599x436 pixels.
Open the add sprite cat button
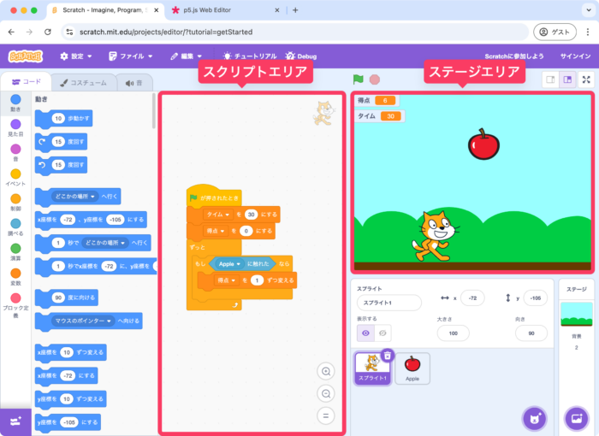(x=535, y=418)
